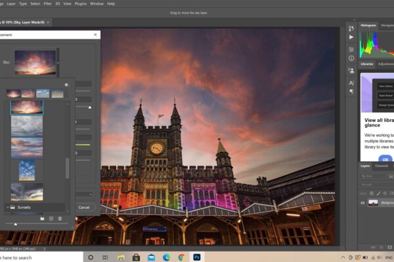Screen dimensions: 394x262
Task: Open Microsoft Edge from taskbar
Action: (x=166, y=257)
